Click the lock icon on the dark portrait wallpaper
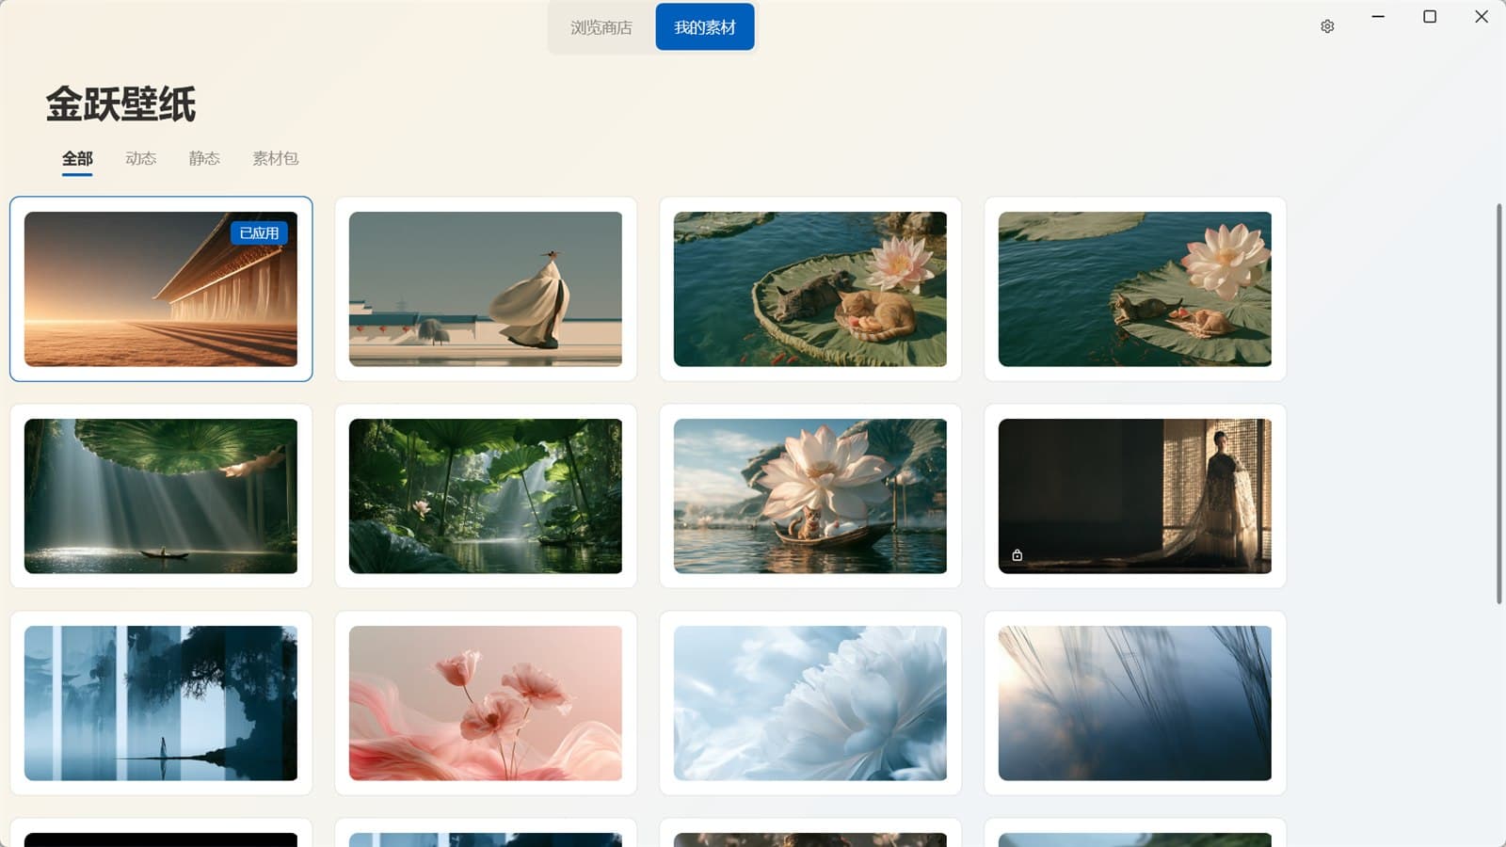 point(1017,555)
